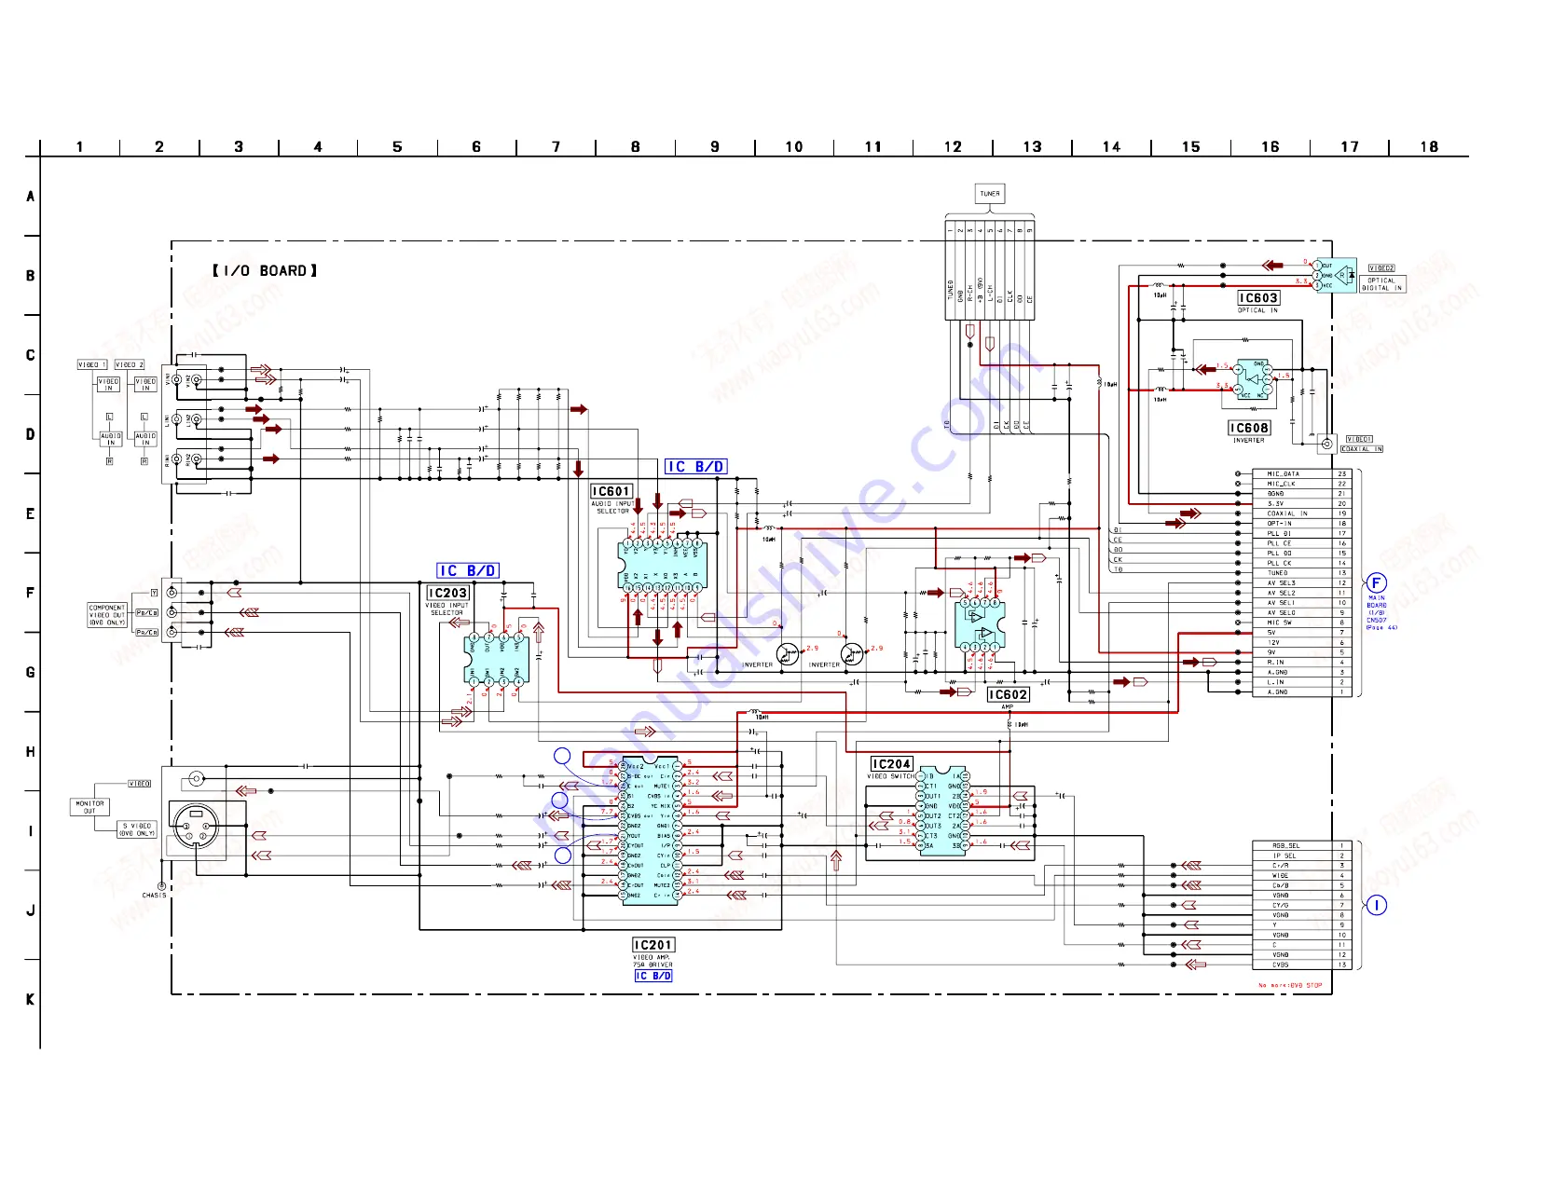1566x1177 pixels.
Task: Open the IC B/D link above IC601
Action: tap(695, 467)
